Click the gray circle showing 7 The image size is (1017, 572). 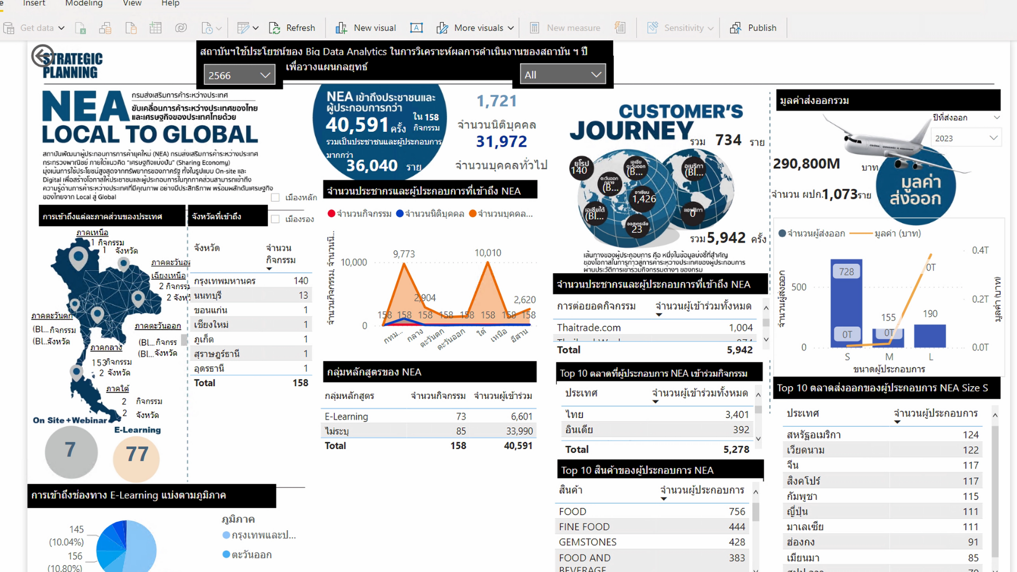click(x=72, y=452)
